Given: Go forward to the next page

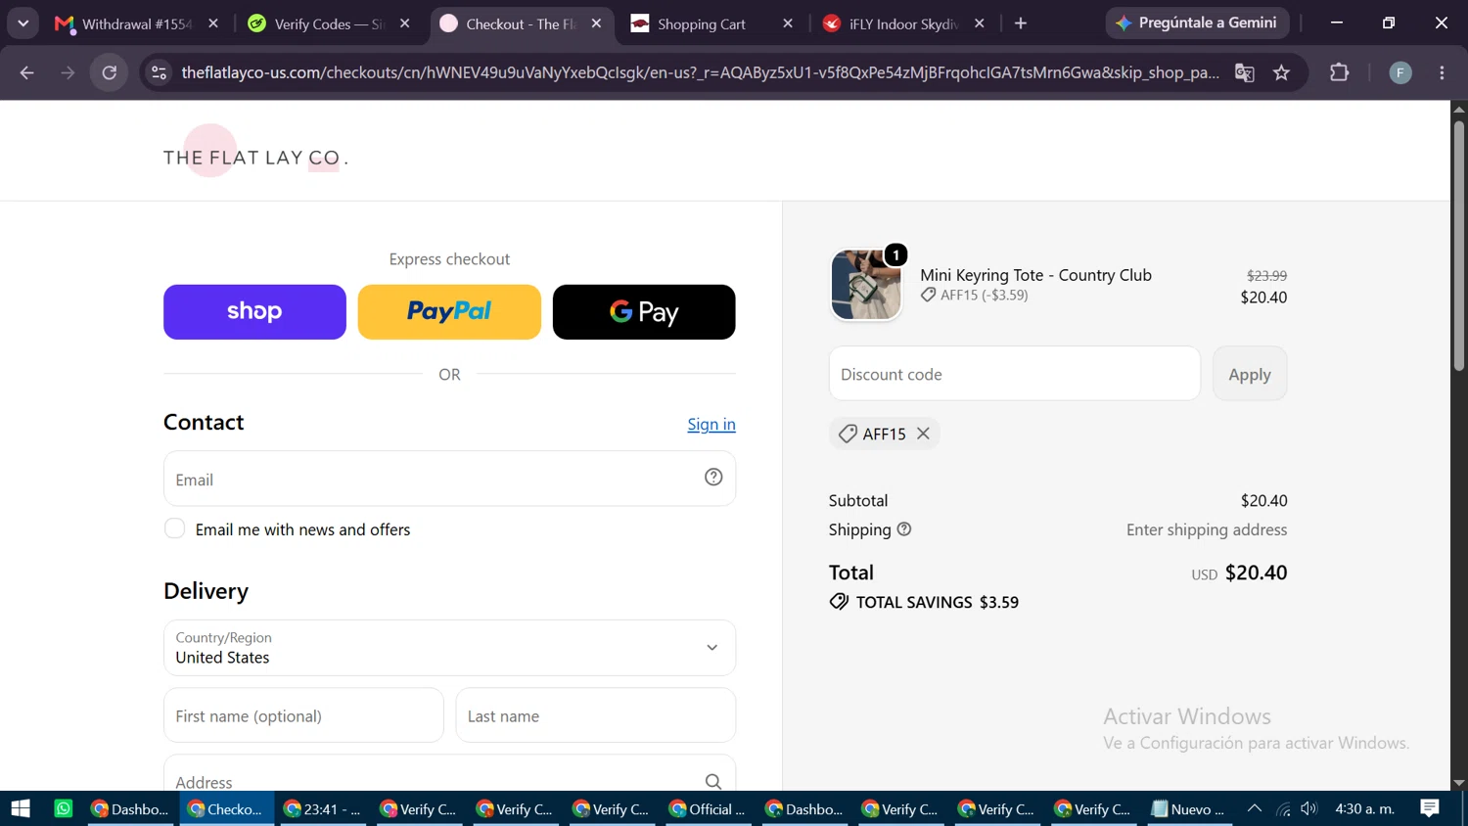Looking at the screenshot, I should 68,72.
